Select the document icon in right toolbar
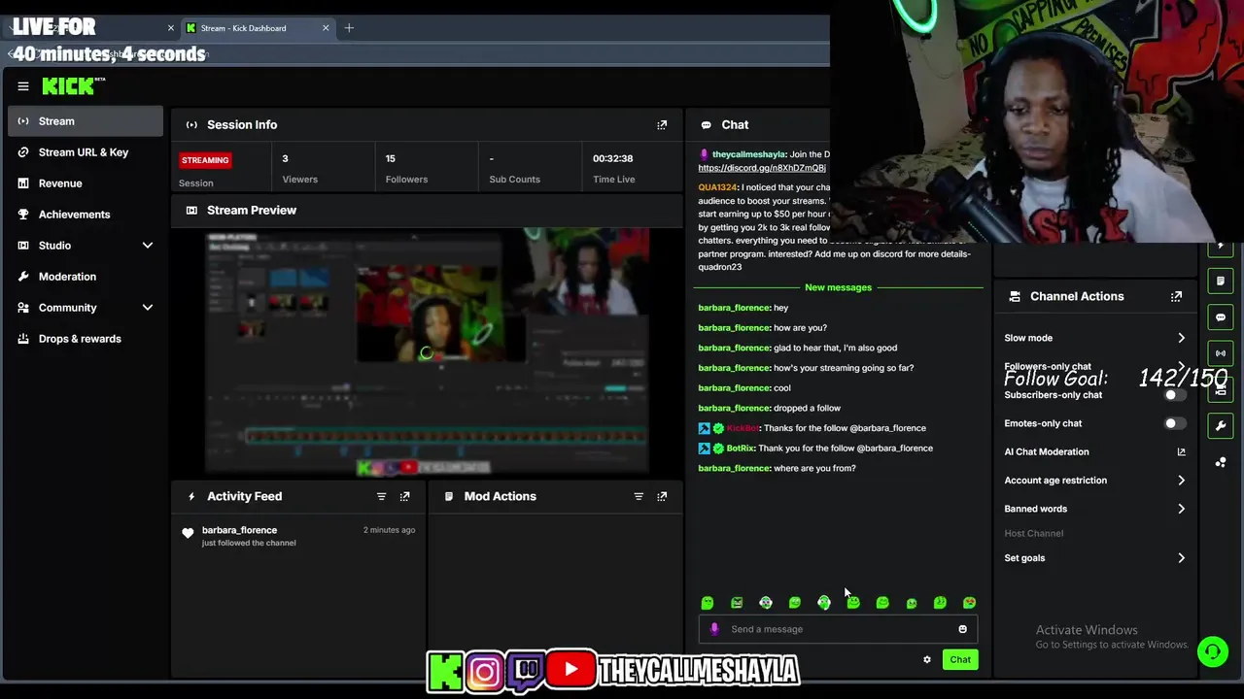 tap(1221, 282)
